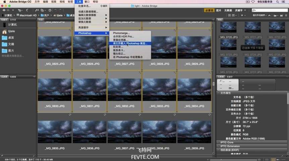
Task: Choose 将文件载入 Photoshop 图层 menu item
Action: 130,44
